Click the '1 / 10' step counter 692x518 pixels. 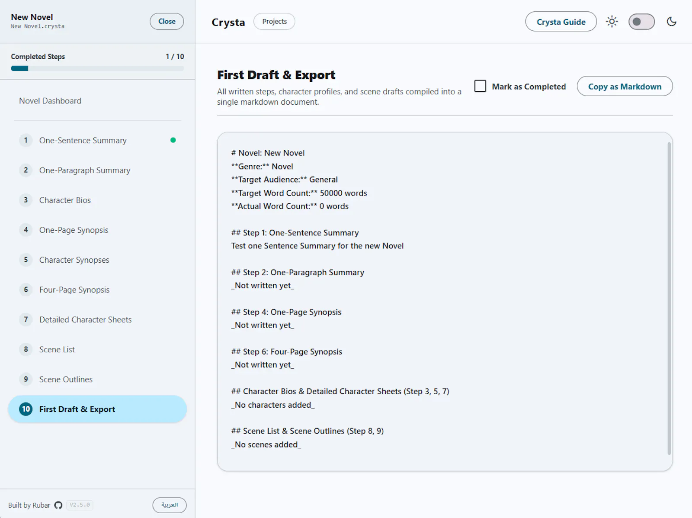[175, 57]
